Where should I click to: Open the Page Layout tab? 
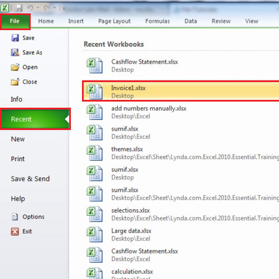114,21
